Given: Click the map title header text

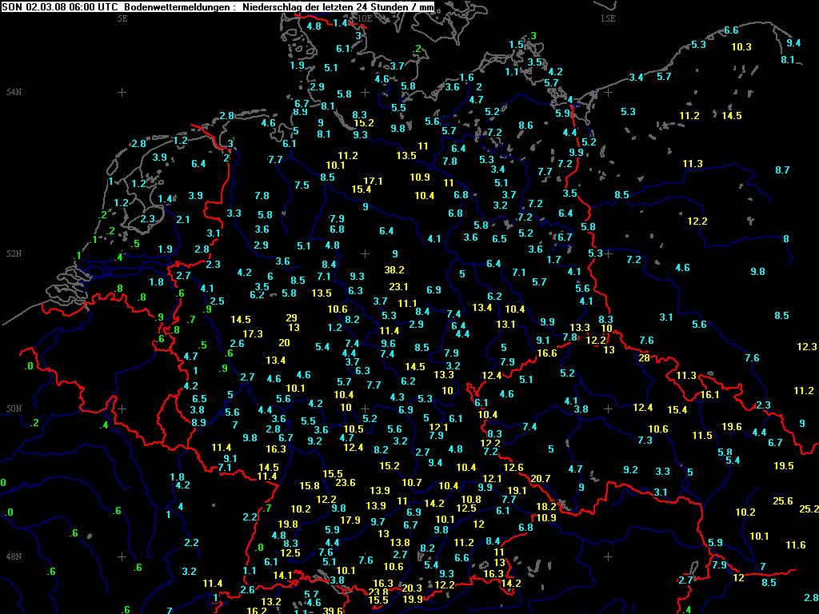Looking at the screenshot, I should [x=219, y=6].
